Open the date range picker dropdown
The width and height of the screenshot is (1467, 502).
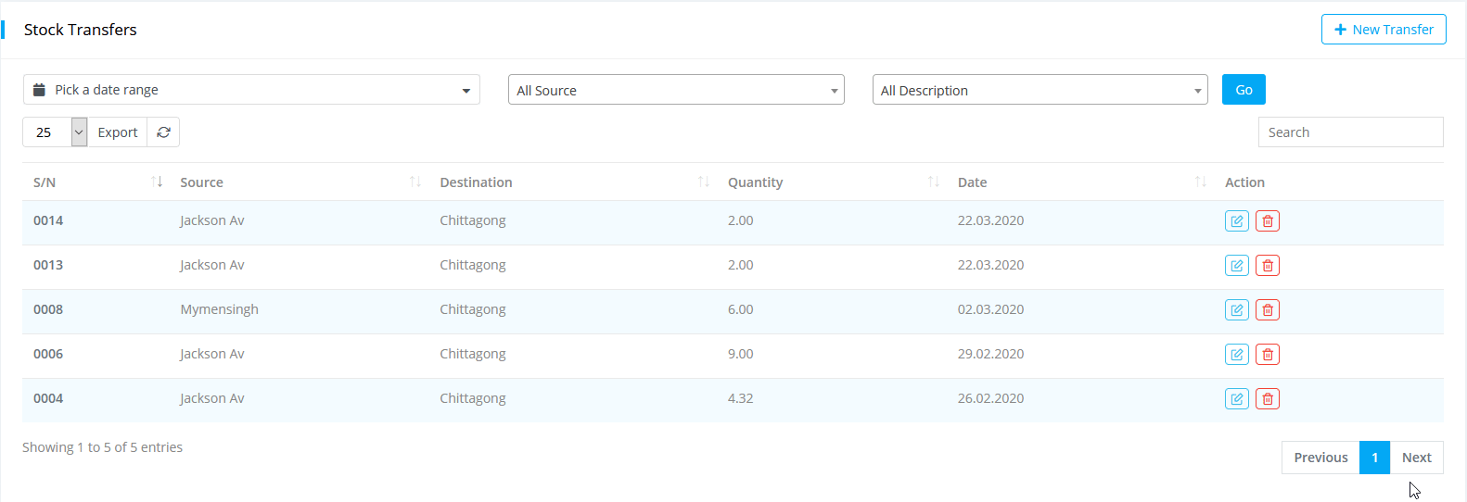[251, 90]
